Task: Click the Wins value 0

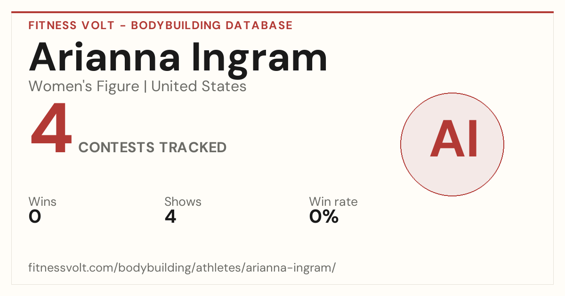Action: click(35, 217)
